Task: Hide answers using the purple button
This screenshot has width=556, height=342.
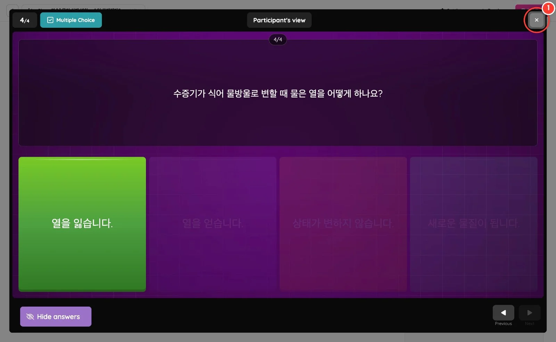Action: (x=56, y=316)
